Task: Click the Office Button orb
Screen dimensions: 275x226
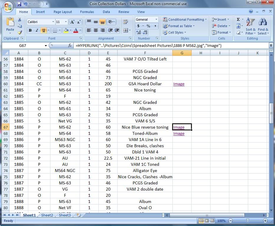Action: 8,7
